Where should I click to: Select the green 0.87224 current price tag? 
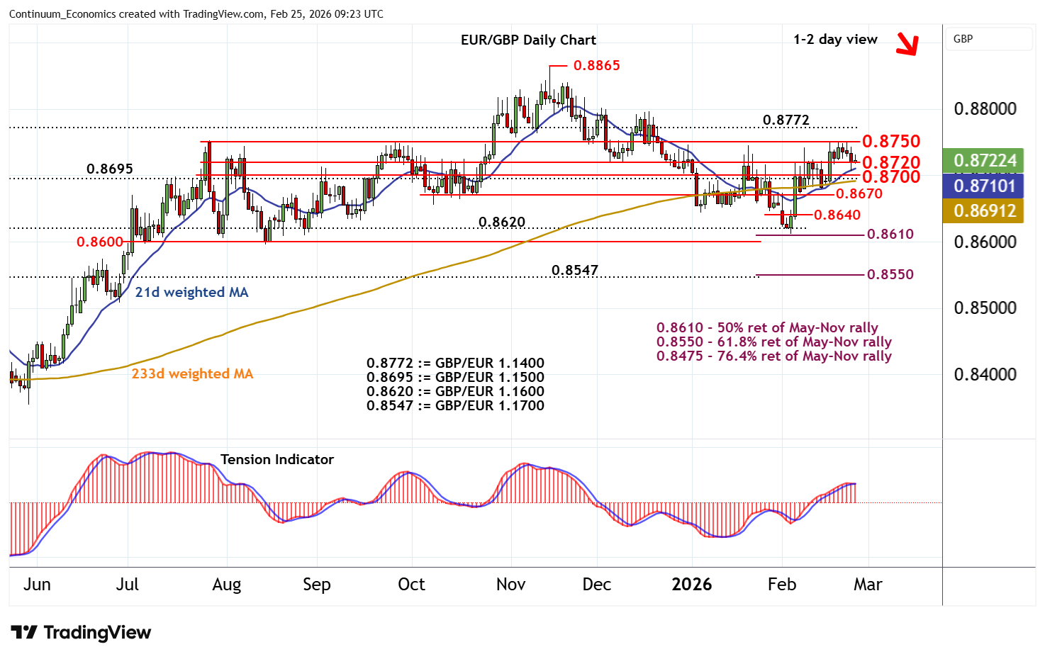[984, 161]
